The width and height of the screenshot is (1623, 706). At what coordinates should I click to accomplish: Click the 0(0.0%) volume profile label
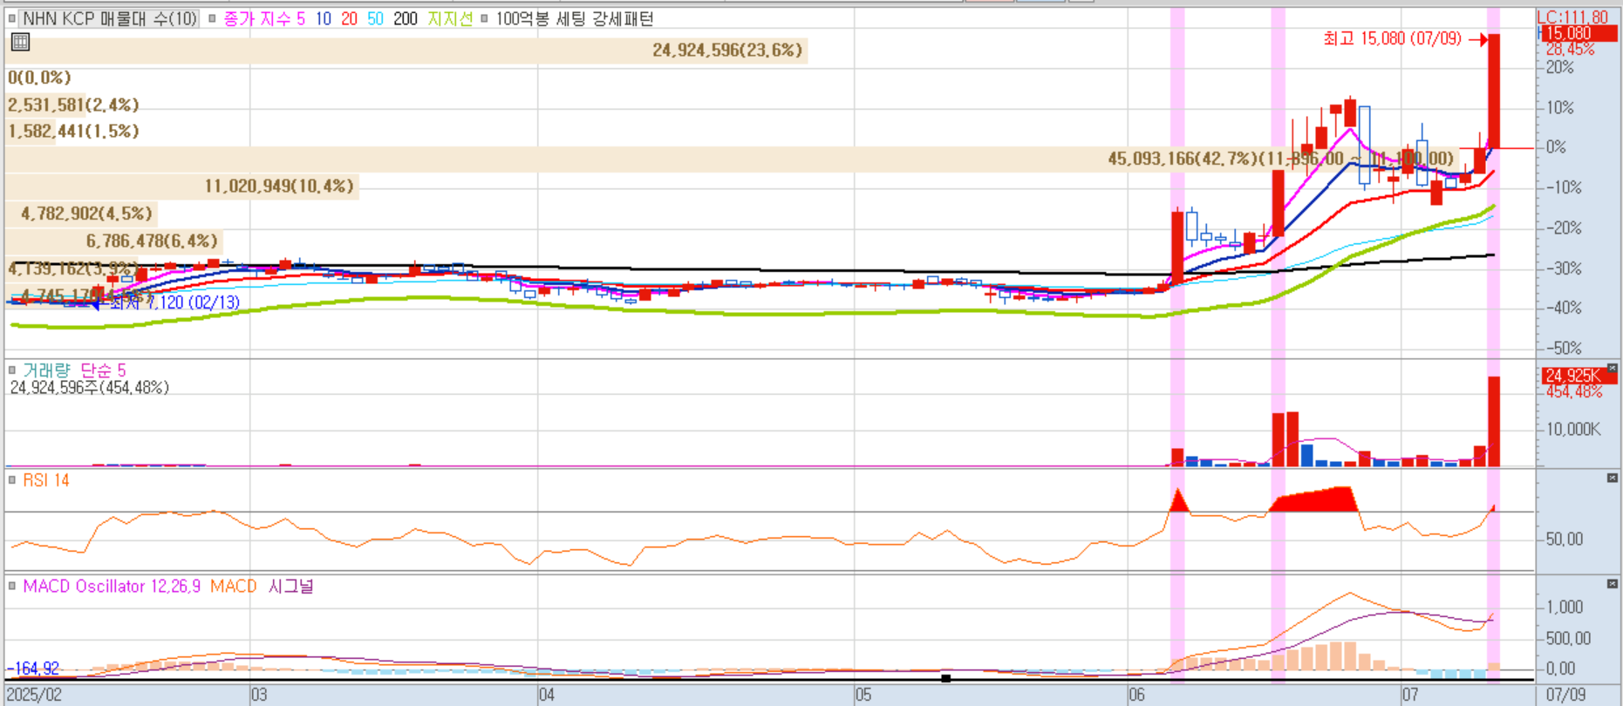tap(40, 78)
